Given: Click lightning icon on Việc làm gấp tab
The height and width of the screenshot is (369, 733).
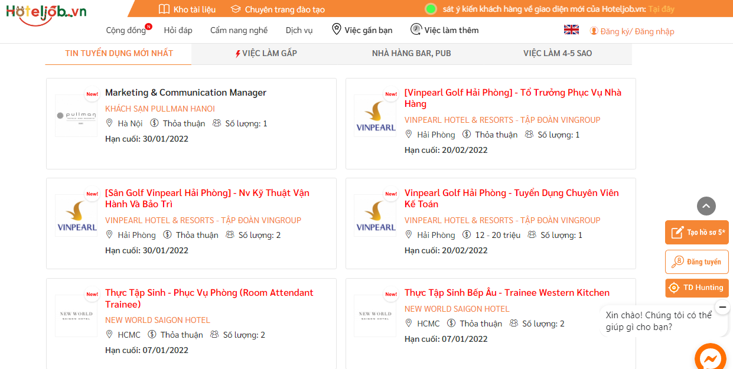Looking at the screenshot, I should (238, 54).
